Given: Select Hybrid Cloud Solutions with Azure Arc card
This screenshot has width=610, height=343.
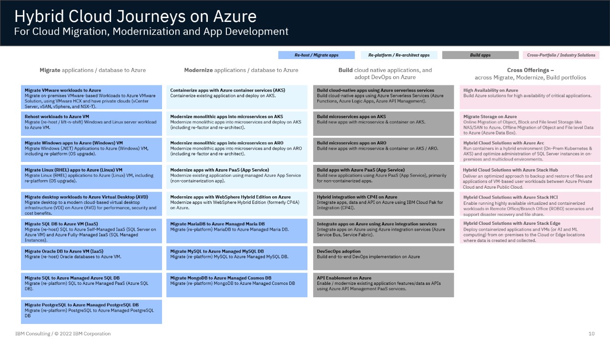Looking at the screenshot, I should [x=530, y=150].
